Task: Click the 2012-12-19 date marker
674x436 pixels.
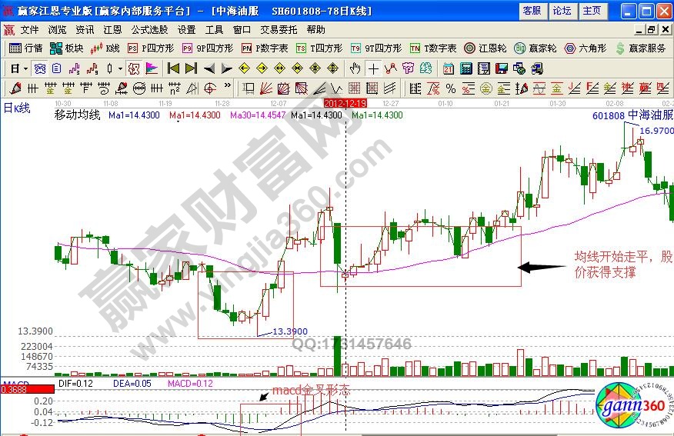Action: [345, 102]
